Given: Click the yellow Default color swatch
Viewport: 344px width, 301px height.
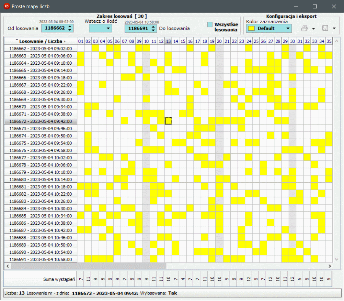Looking at the screenshot, I should (x=251, y=28).
